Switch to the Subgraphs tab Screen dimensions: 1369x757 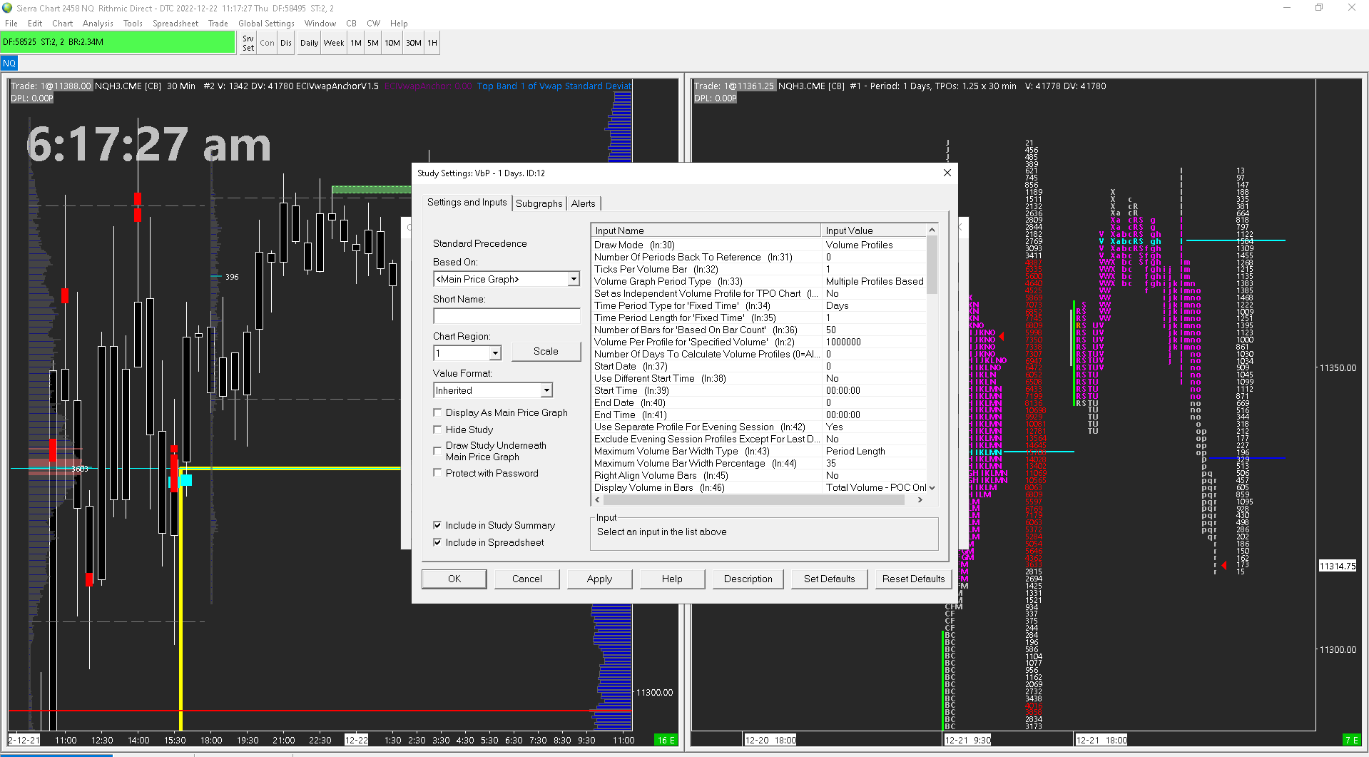539,203
